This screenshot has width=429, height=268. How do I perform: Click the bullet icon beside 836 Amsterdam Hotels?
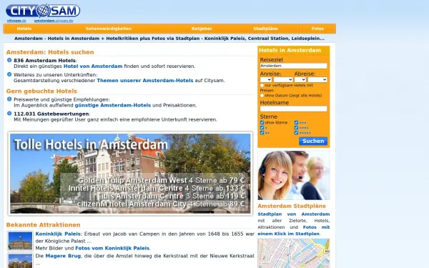coord(9,60)
